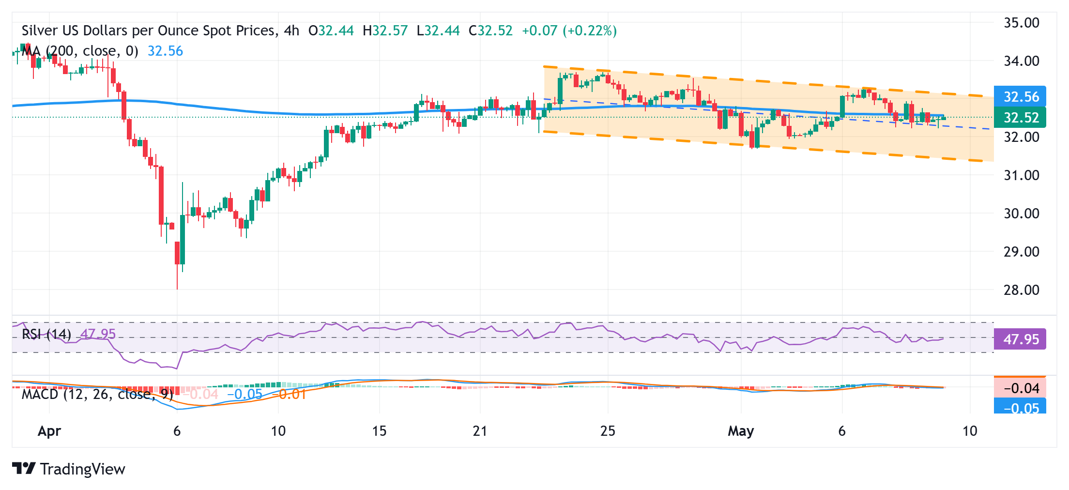Image resolution: width=1069 pixels, height=490 pixels.
Task: Click the blue 32.56 MA price tag
Action: click(1020, 96)
